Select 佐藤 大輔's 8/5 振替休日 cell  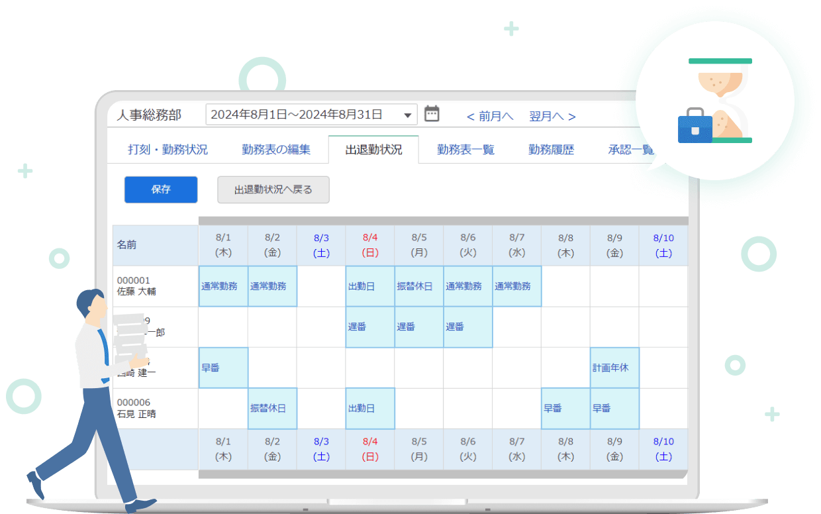418,286
